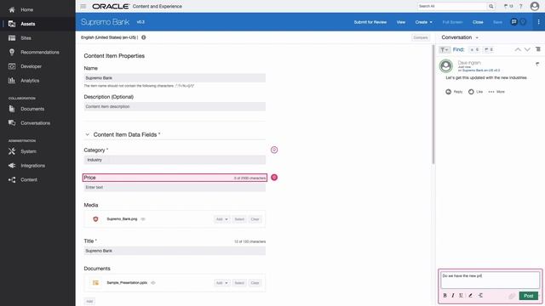The width and height of the screenshot is (545, 306).
Task: Click the Name input field
Action: (175, 78)
